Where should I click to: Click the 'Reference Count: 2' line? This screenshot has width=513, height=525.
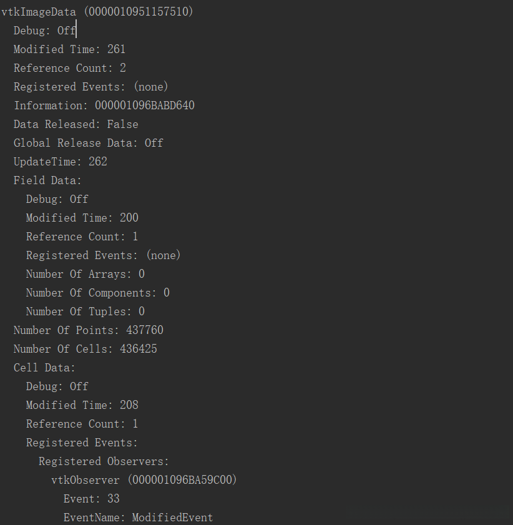(x=69, y=68)
